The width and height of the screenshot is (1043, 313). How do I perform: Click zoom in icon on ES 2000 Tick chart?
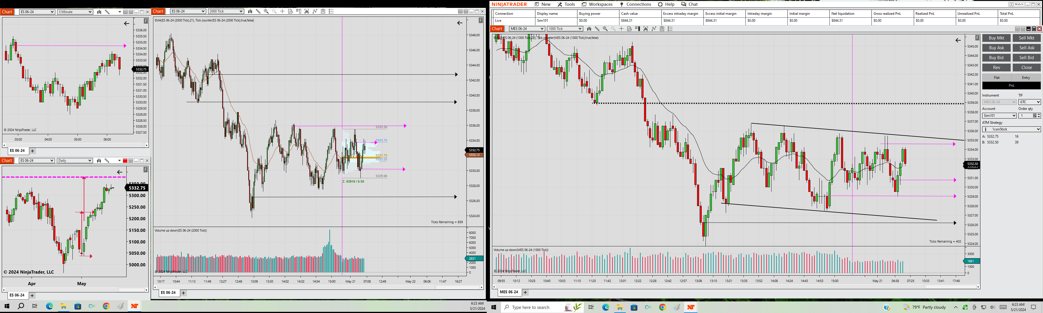click(266, 11)
